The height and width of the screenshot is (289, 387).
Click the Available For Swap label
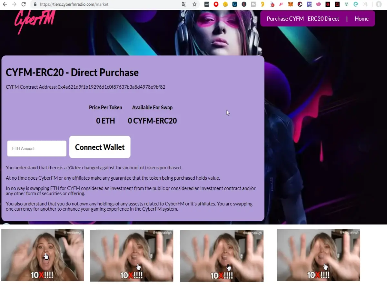click(x=152, y=108)
